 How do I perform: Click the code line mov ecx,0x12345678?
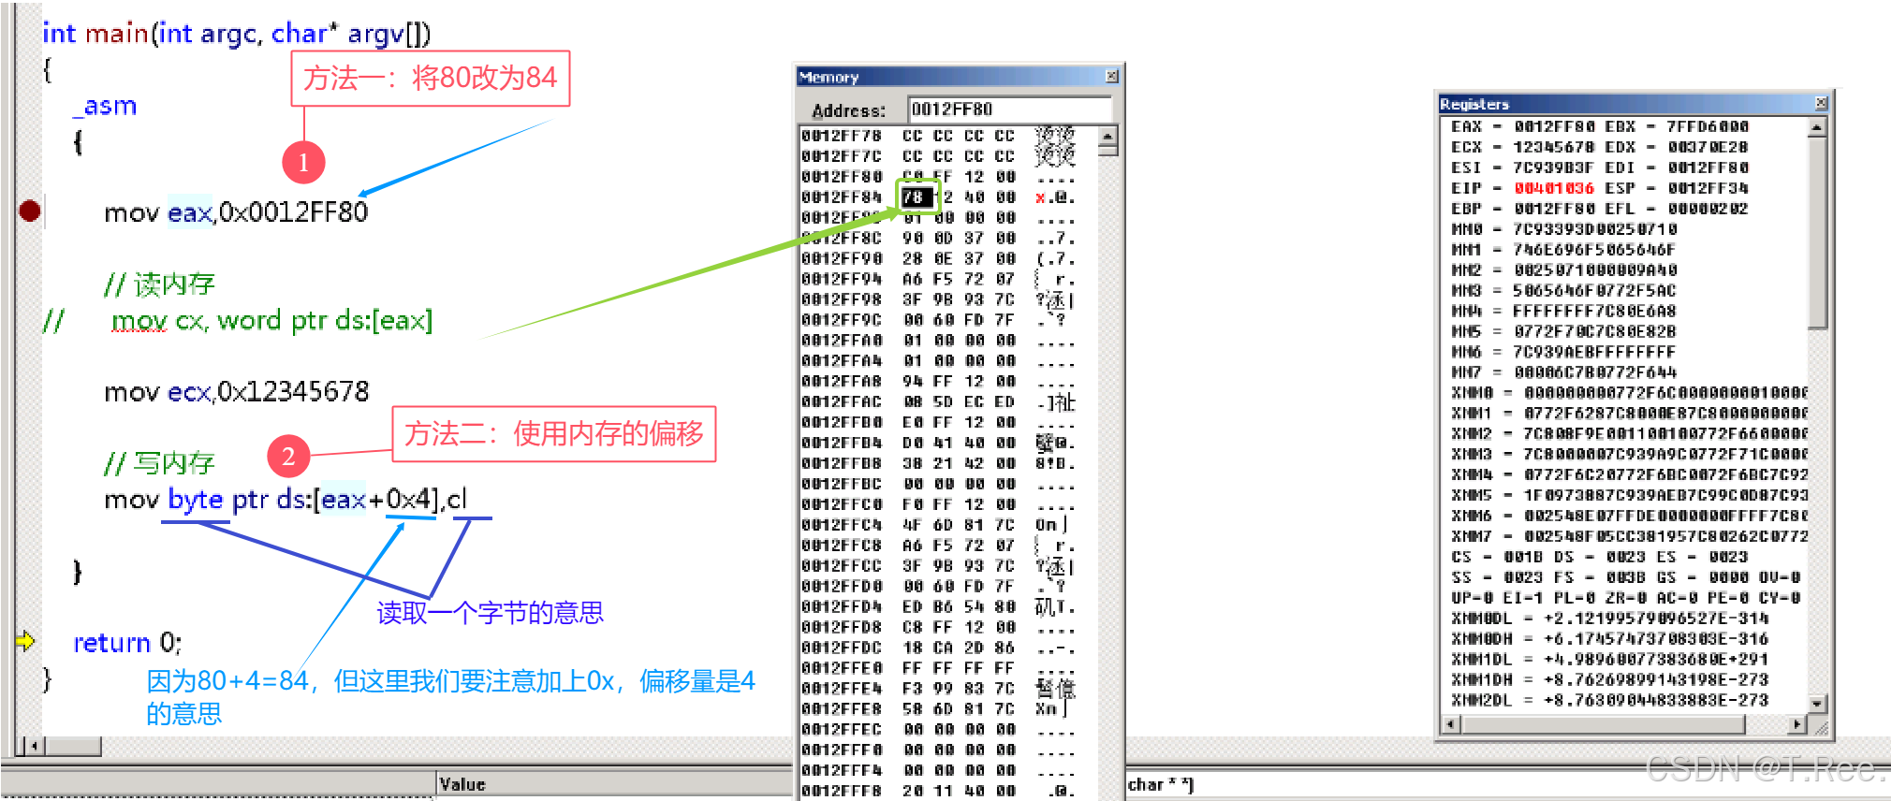click(237, 391)
